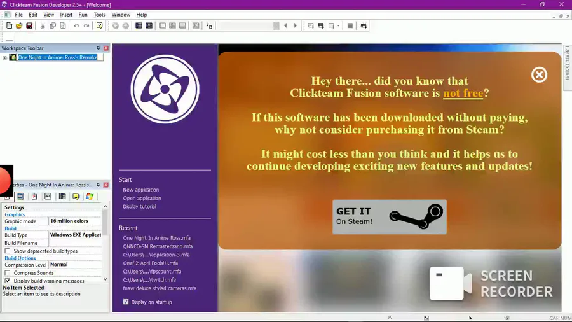The image size is (572, 322).
Task: Toggle Show deprecated build types checkbox
Action: point(7,251)
